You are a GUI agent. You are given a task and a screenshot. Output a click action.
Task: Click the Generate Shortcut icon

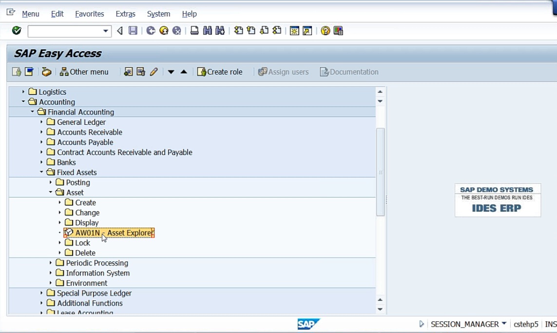tap(307, 31)
